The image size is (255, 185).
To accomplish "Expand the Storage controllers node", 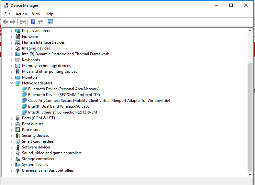I will click(11, 159).
